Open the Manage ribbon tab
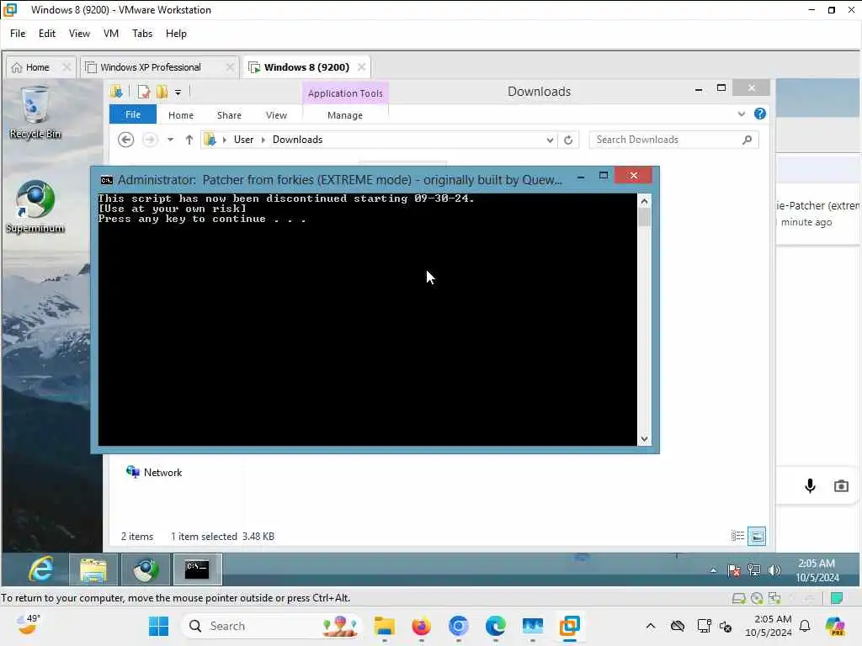 [345, 115]
